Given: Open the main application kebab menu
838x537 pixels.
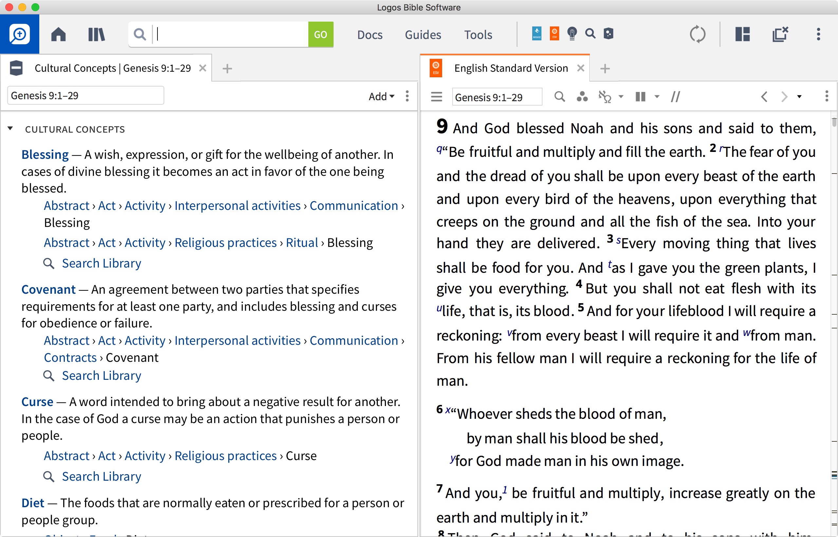Looking at the screenshot, I should pos(818,34).
